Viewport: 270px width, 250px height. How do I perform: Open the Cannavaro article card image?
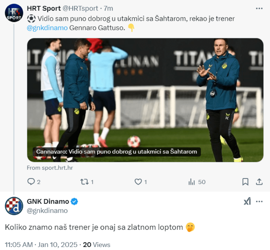coord(145,100)
